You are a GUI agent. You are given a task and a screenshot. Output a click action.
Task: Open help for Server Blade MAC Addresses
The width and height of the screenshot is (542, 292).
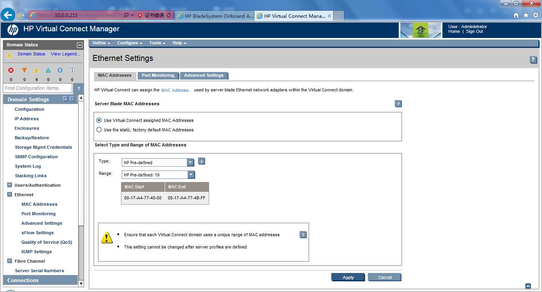pyautogui.click(x=398, y=104)
